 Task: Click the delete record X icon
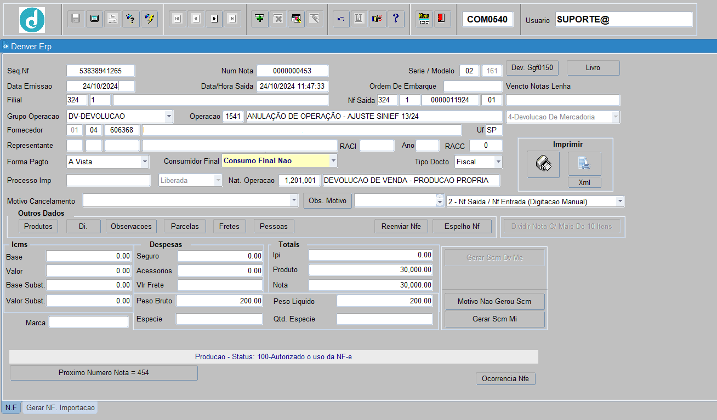(x=278, y=19)
